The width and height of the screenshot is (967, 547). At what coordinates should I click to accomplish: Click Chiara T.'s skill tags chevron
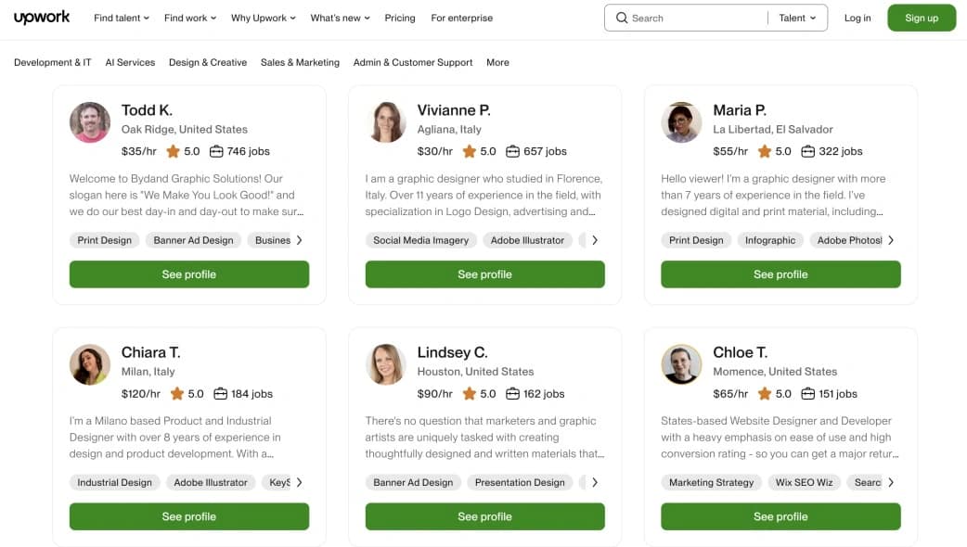pos(299,482)
